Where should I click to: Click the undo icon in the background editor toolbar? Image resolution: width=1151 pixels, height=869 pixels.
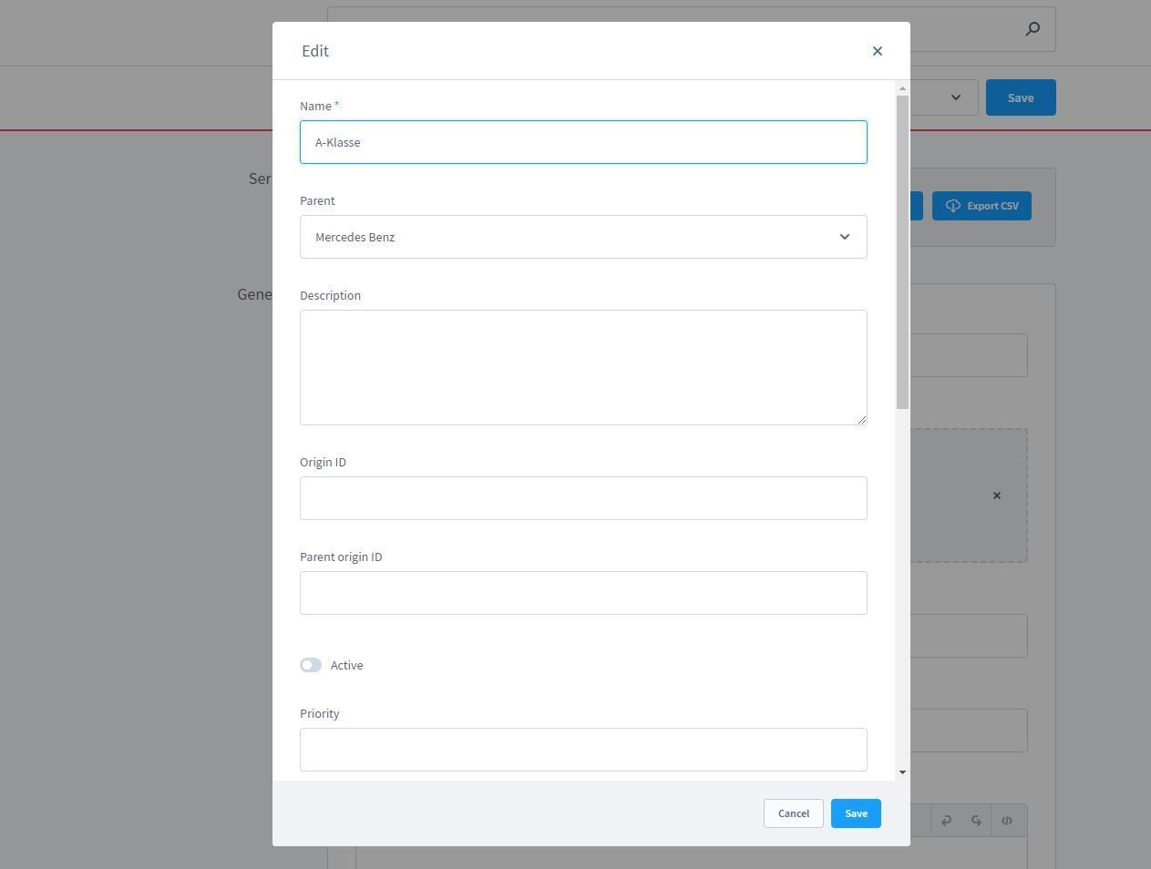(x=946, y=821)
